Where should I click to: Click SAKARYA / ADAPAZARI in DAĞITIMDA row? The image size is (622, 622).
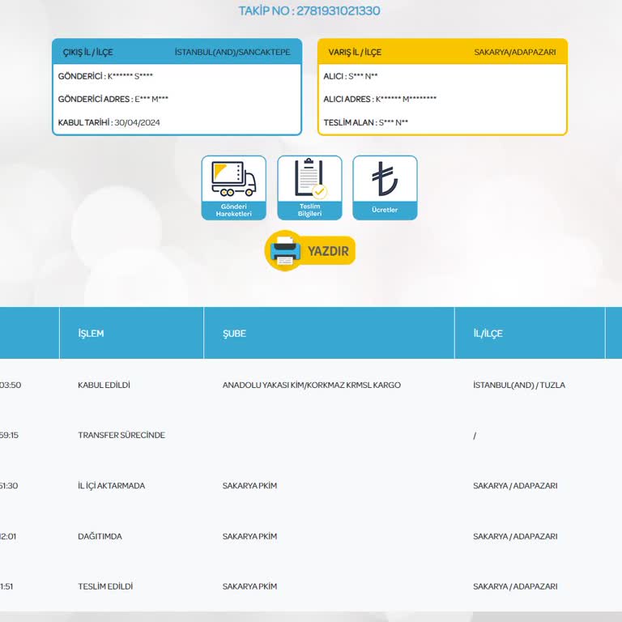click(x=515, y=536)
